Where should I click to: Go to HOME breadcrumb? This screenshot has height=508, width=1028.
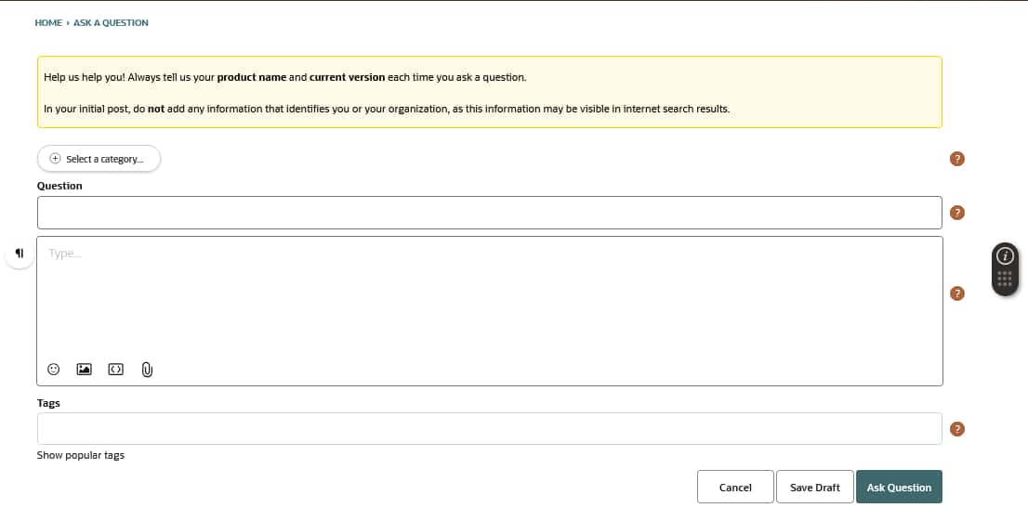pos(48,22)
